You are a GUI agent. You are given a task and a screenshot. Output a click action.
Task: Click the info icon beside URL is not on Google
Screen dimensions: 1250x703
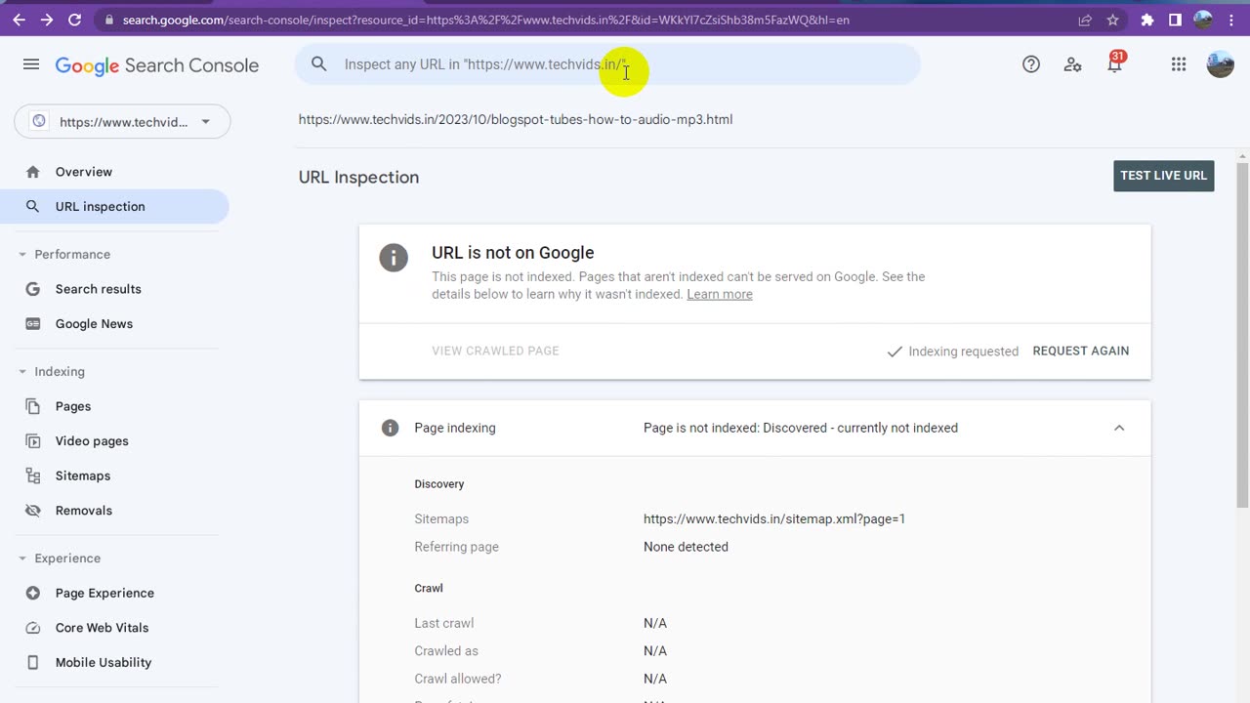[x=394, y=258]
